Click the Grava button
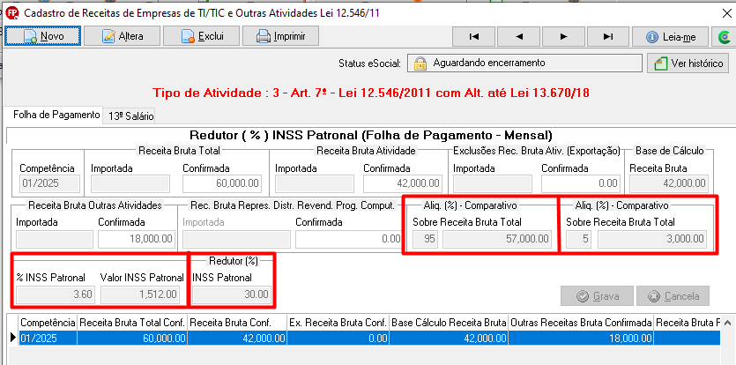 597,296
